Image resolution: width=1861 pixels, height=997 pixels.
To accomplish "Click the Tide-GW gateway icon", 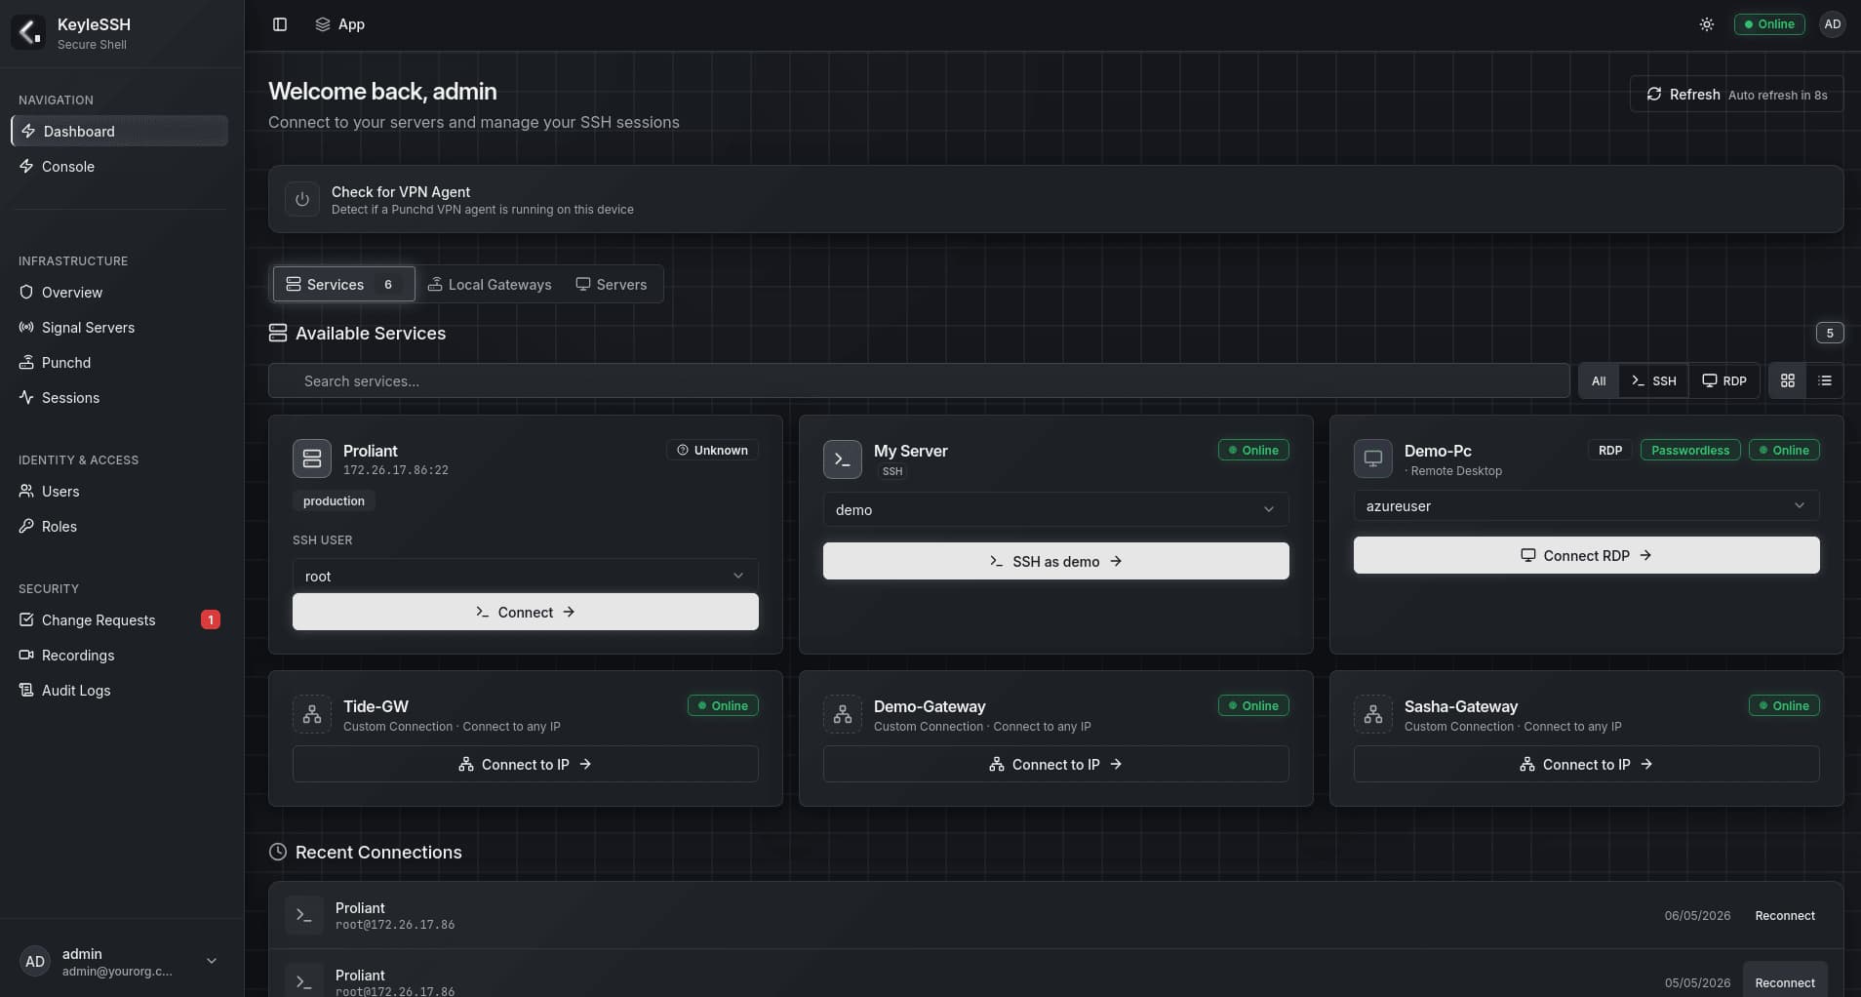I will [x=312, y=714].
